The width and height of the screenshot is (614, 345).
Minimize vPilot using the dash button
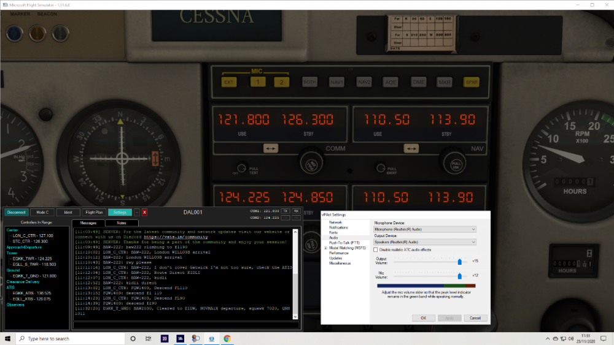[137, 212]
